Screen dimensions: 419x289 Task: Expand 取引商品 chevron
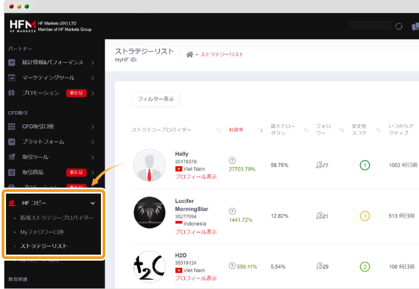click(92, 172)
